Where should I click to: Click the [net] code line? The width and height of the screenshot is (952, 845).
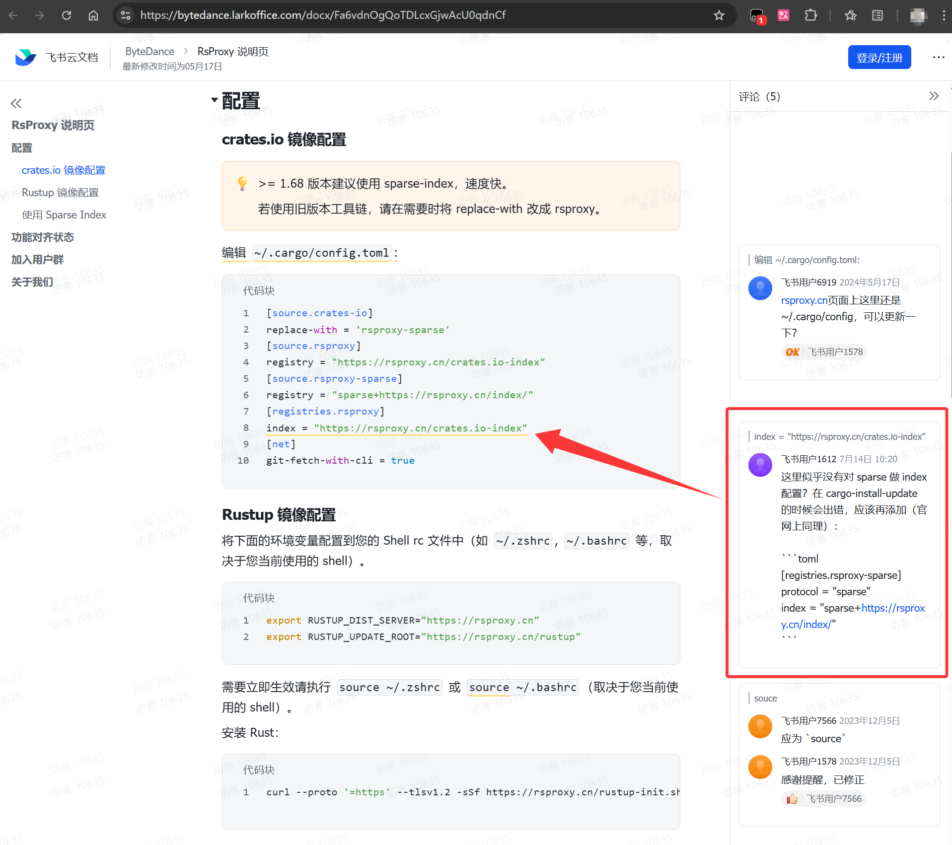pyautogui.click(x=281, y=444)
